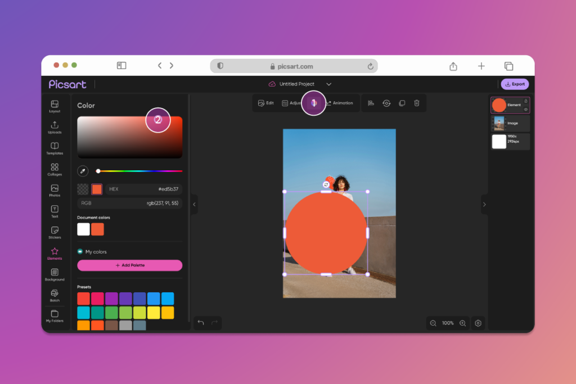576x384 pixels.
Task: Lock the Element layer
Action: (x=526, y=101)
